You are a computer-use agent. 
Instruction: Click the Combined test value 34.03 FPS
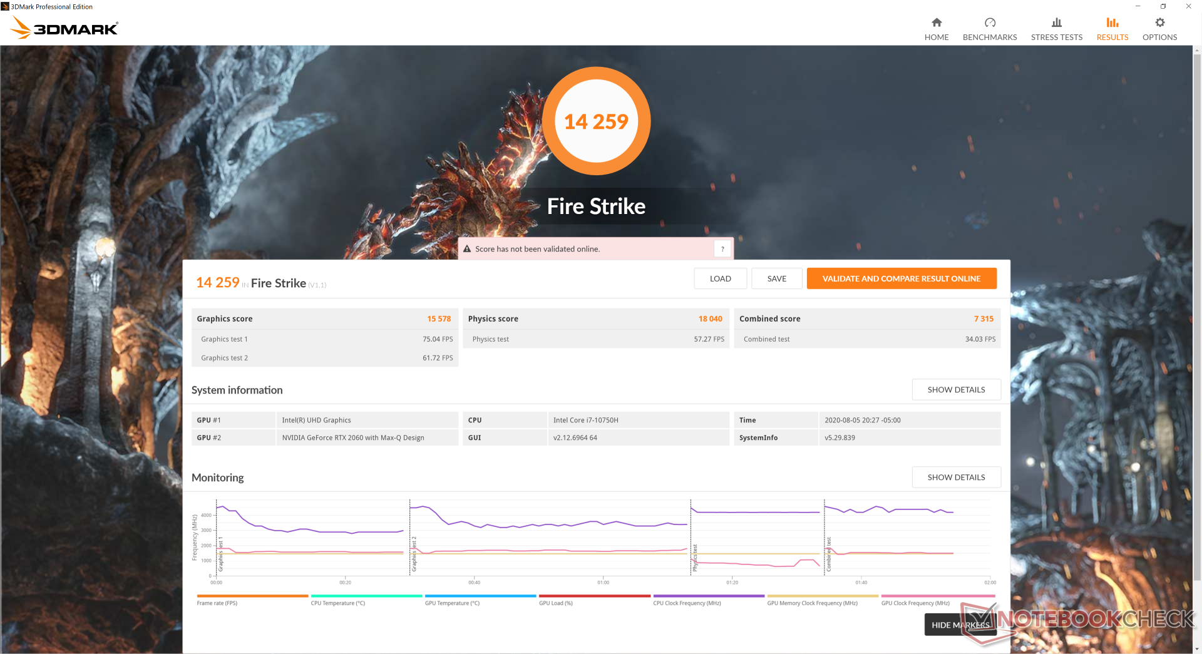click(980, 339)
